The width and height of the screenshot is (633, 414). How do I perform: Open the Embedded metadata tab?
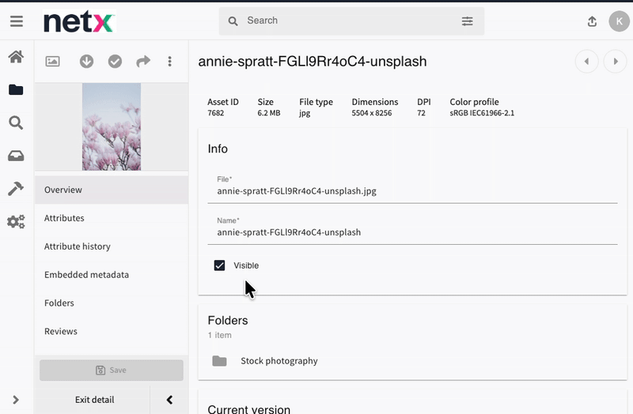point(86,275)
